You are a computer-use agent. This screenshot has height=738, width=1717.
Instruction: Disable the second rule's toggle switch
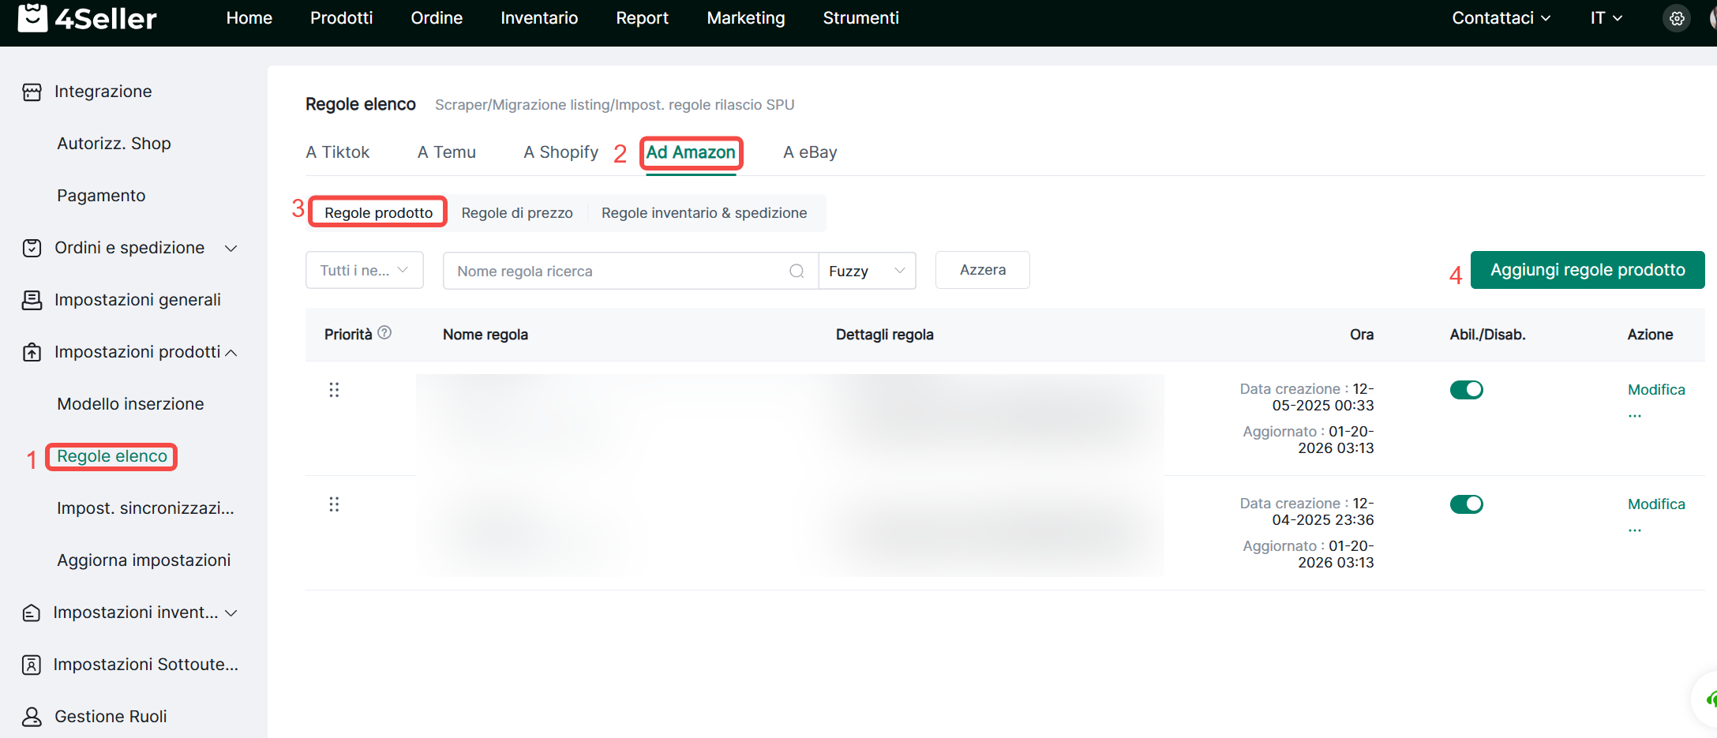click(1466, 504)
